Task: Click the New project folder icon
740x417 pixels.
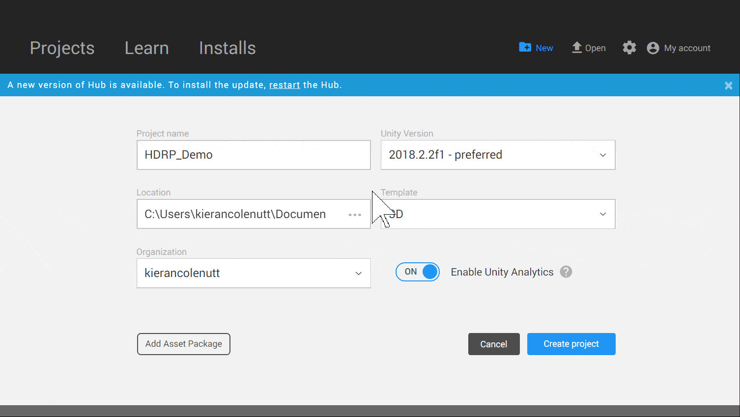Action: [525, 47]
